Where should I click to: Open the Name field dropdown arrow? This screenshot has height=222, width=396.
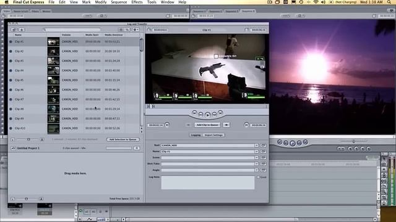click(x=256, y=152)
